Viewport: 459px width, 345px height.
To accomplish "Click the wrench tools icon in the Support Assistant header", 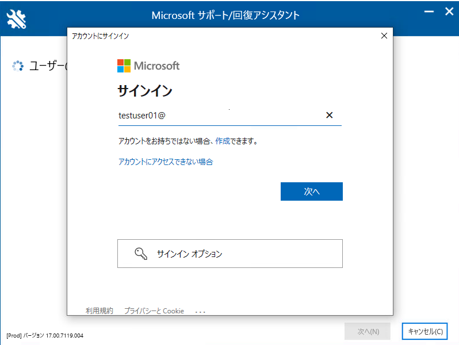I will 16,19.
